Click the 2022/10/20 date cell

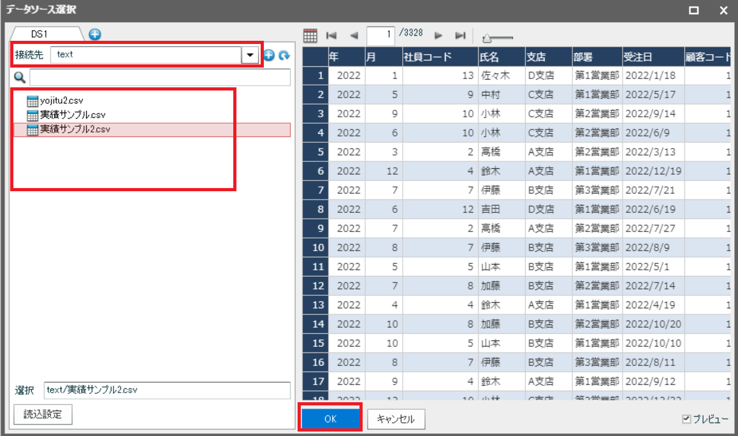653,324
